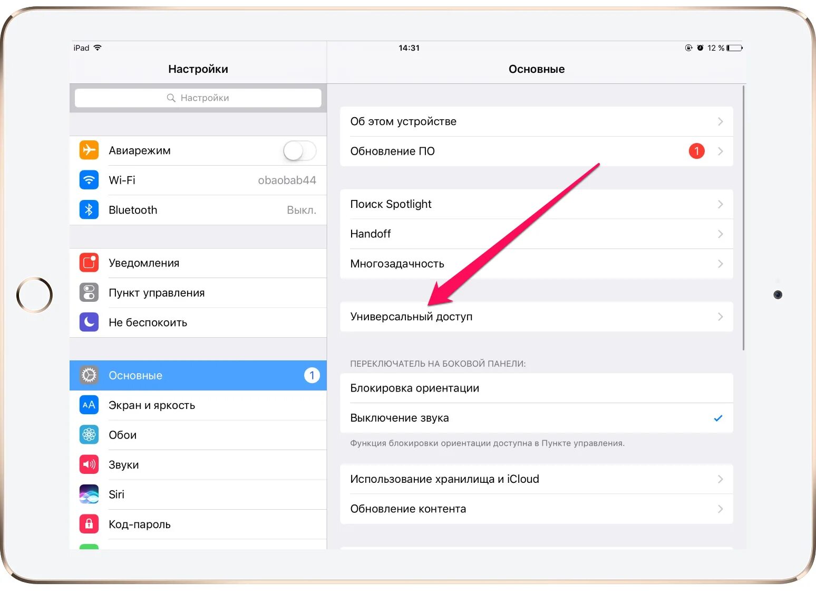816x591 pixels.
Task: Open Обновление контента
Action: (537, 509)
